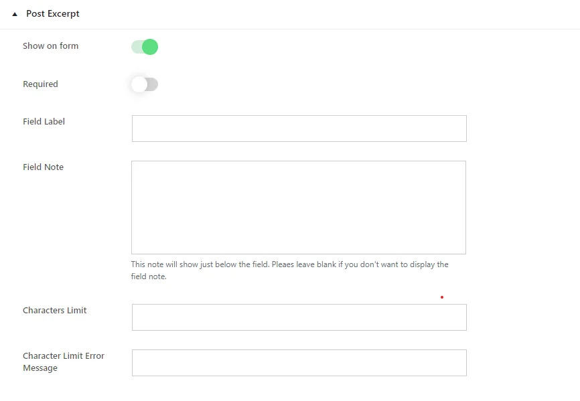Click the "Characters Limit" label
Viewport: 580px width, 401px height.
tap(55, 310)
